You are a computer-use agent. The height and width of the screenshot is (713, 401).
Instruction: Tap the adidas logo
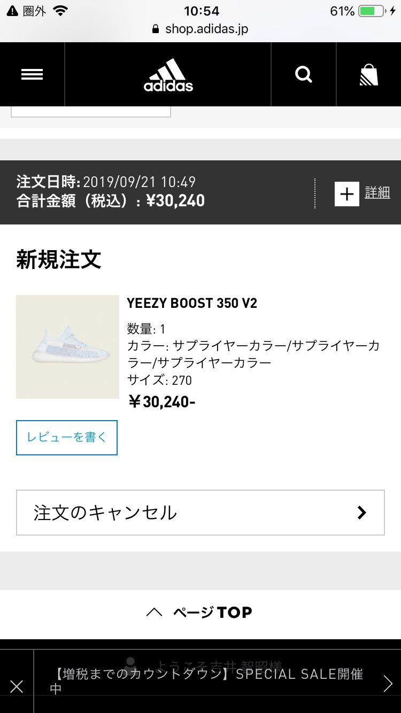click(168, 75)
